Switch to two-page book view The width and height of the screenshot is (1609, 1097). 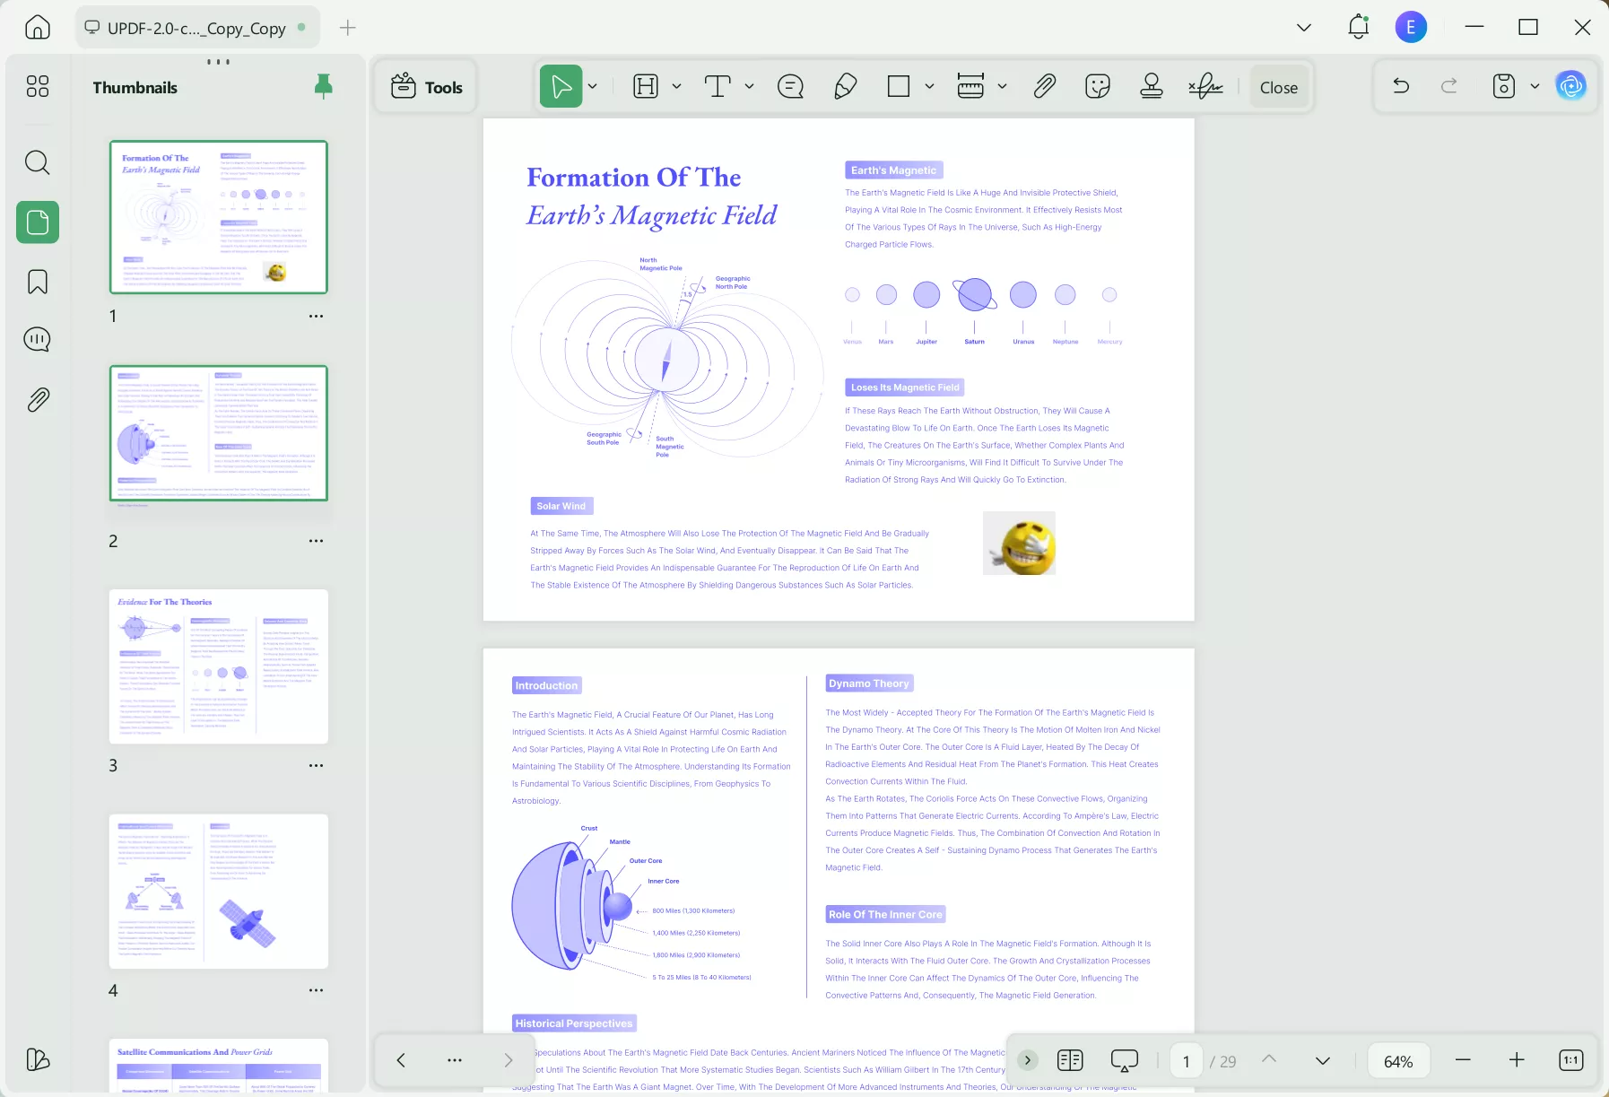pyautogui.click(x=1069, y=1060)
